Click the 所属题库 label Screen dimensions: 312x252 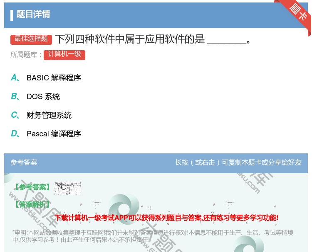click(26, 55)
